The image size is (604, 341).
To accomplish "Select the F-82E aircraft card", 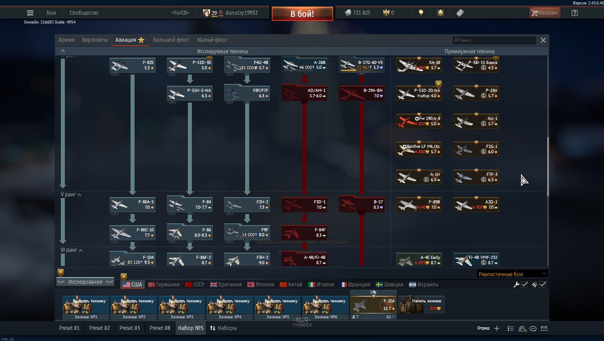I will pyautogui.click(x=132, y=65).
